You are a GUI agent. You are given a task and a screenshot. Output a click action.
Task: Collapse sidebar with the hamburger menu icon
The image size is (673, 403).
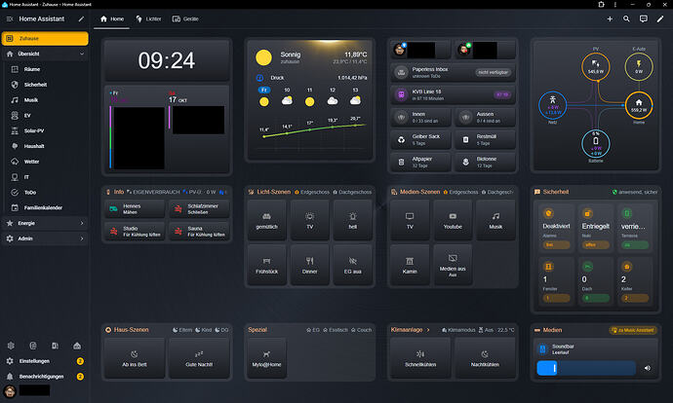10,18
